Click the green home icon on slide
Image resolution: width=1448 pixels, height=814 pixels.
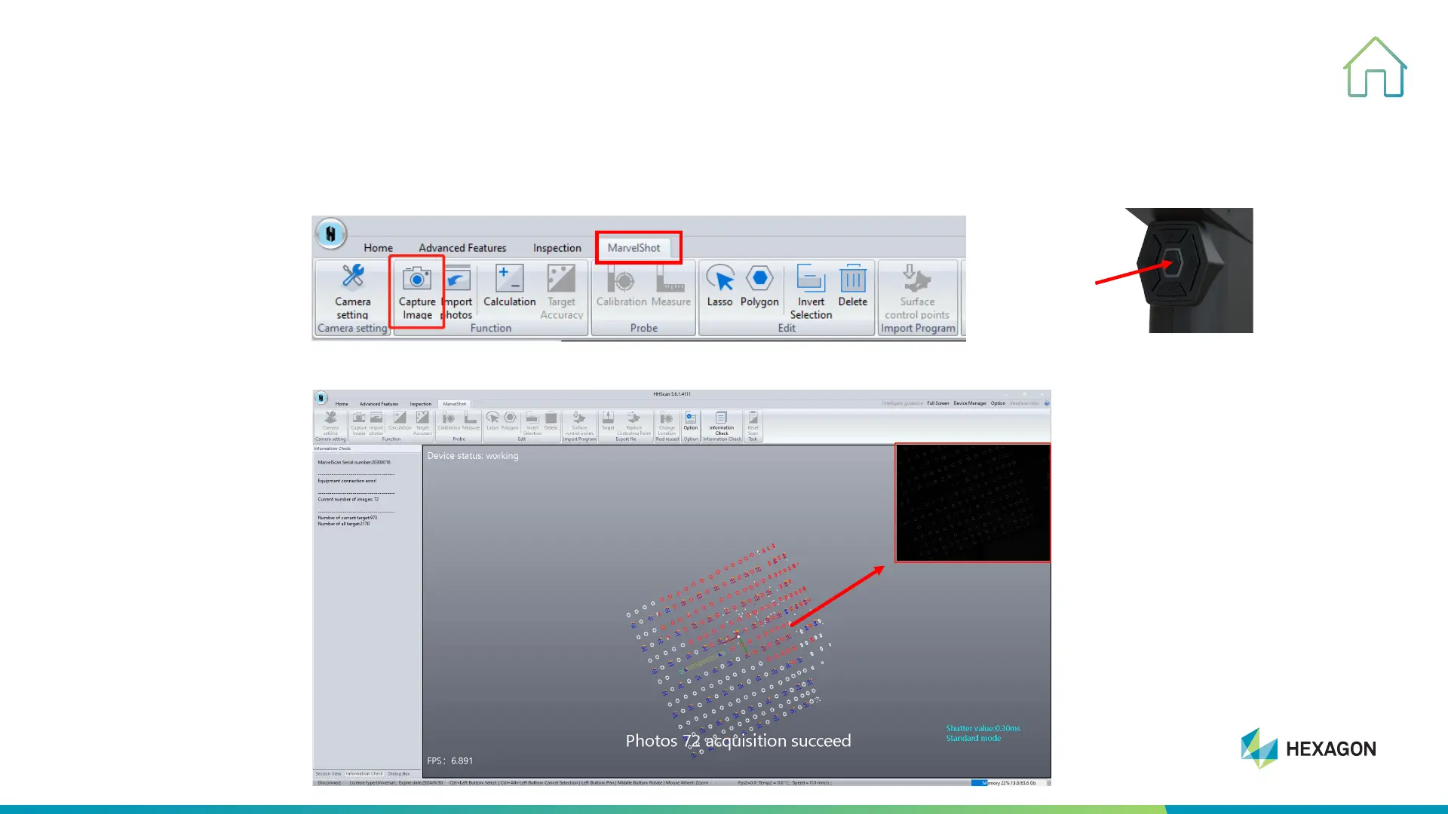pyautogui.click(x=1374, y=68)
